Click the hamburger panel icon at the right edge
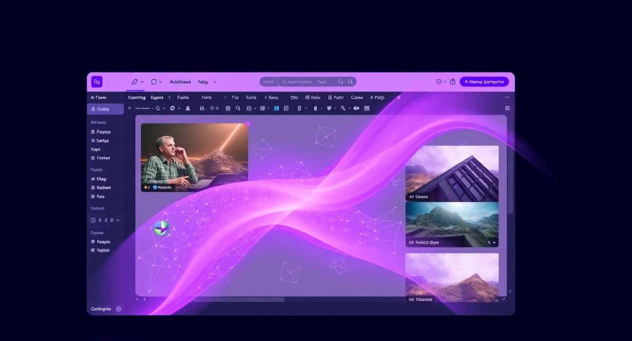This screenshot has height=341, width=632. 507,109
